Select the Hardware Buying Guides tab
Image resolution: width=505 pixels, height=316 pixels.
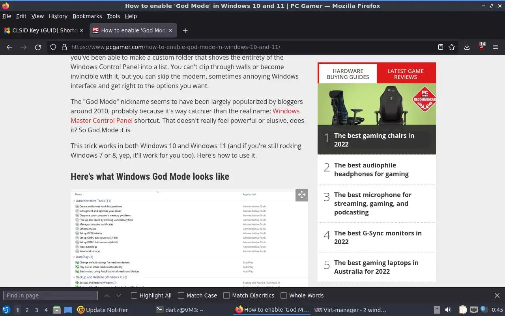click(x=348, y=74)
